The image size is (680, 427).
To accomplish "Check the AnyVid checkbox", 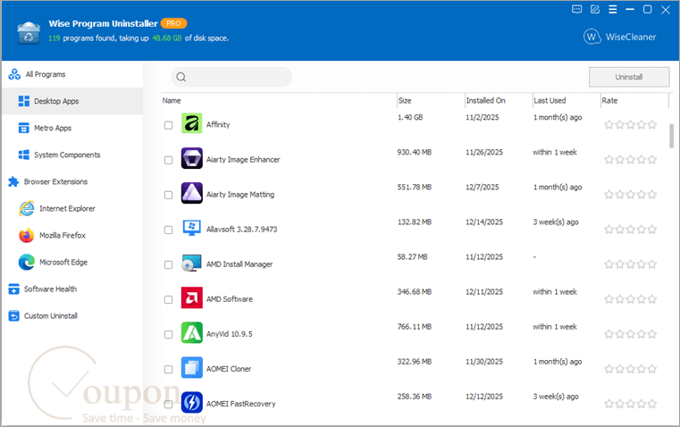I will tap(168, 335).
